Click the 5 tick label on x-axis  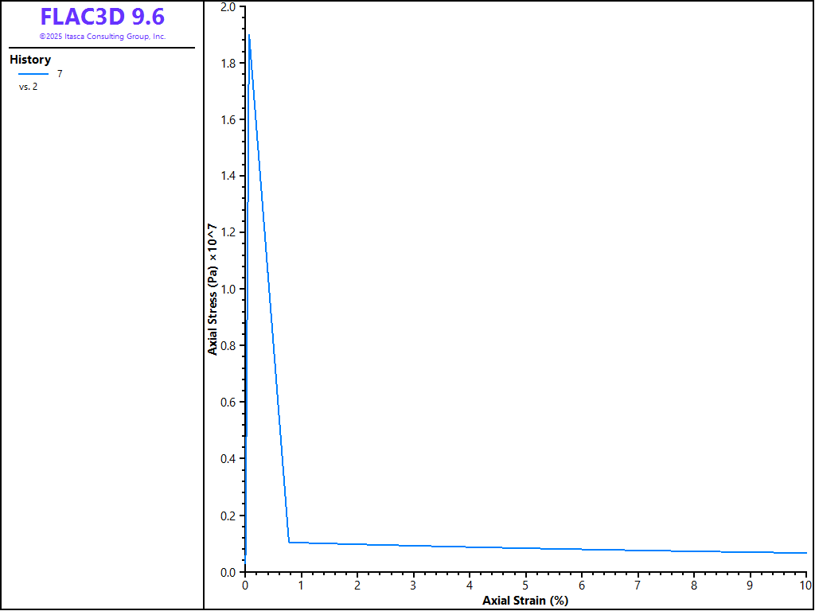[525, 586]
